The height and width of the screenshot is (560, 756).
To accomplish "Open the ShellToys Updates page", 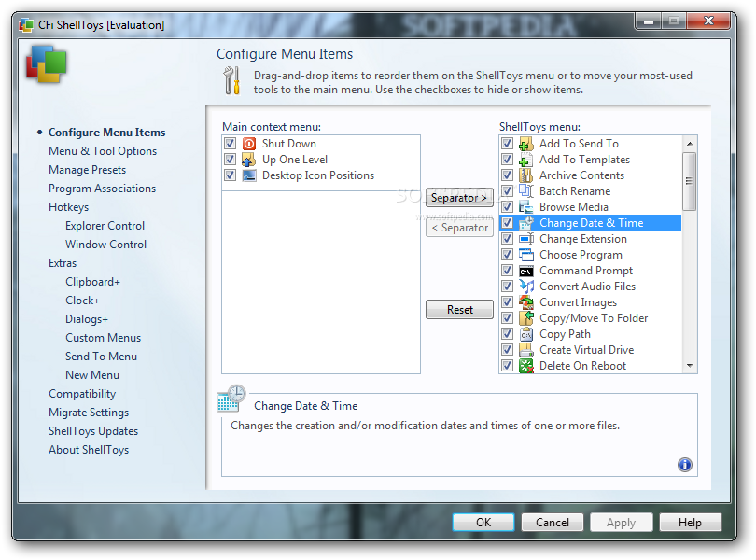I will click(x=93, y=431).
